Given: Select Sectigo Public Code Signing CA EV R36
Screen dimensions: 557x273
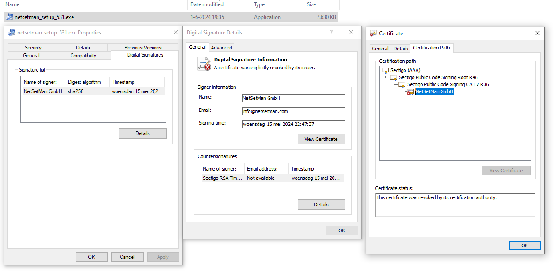Looking at the screenshot, I should 448,84.
